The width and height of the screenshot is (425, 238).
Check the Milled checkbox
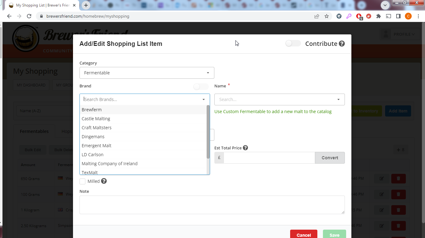tap(83, 181)
